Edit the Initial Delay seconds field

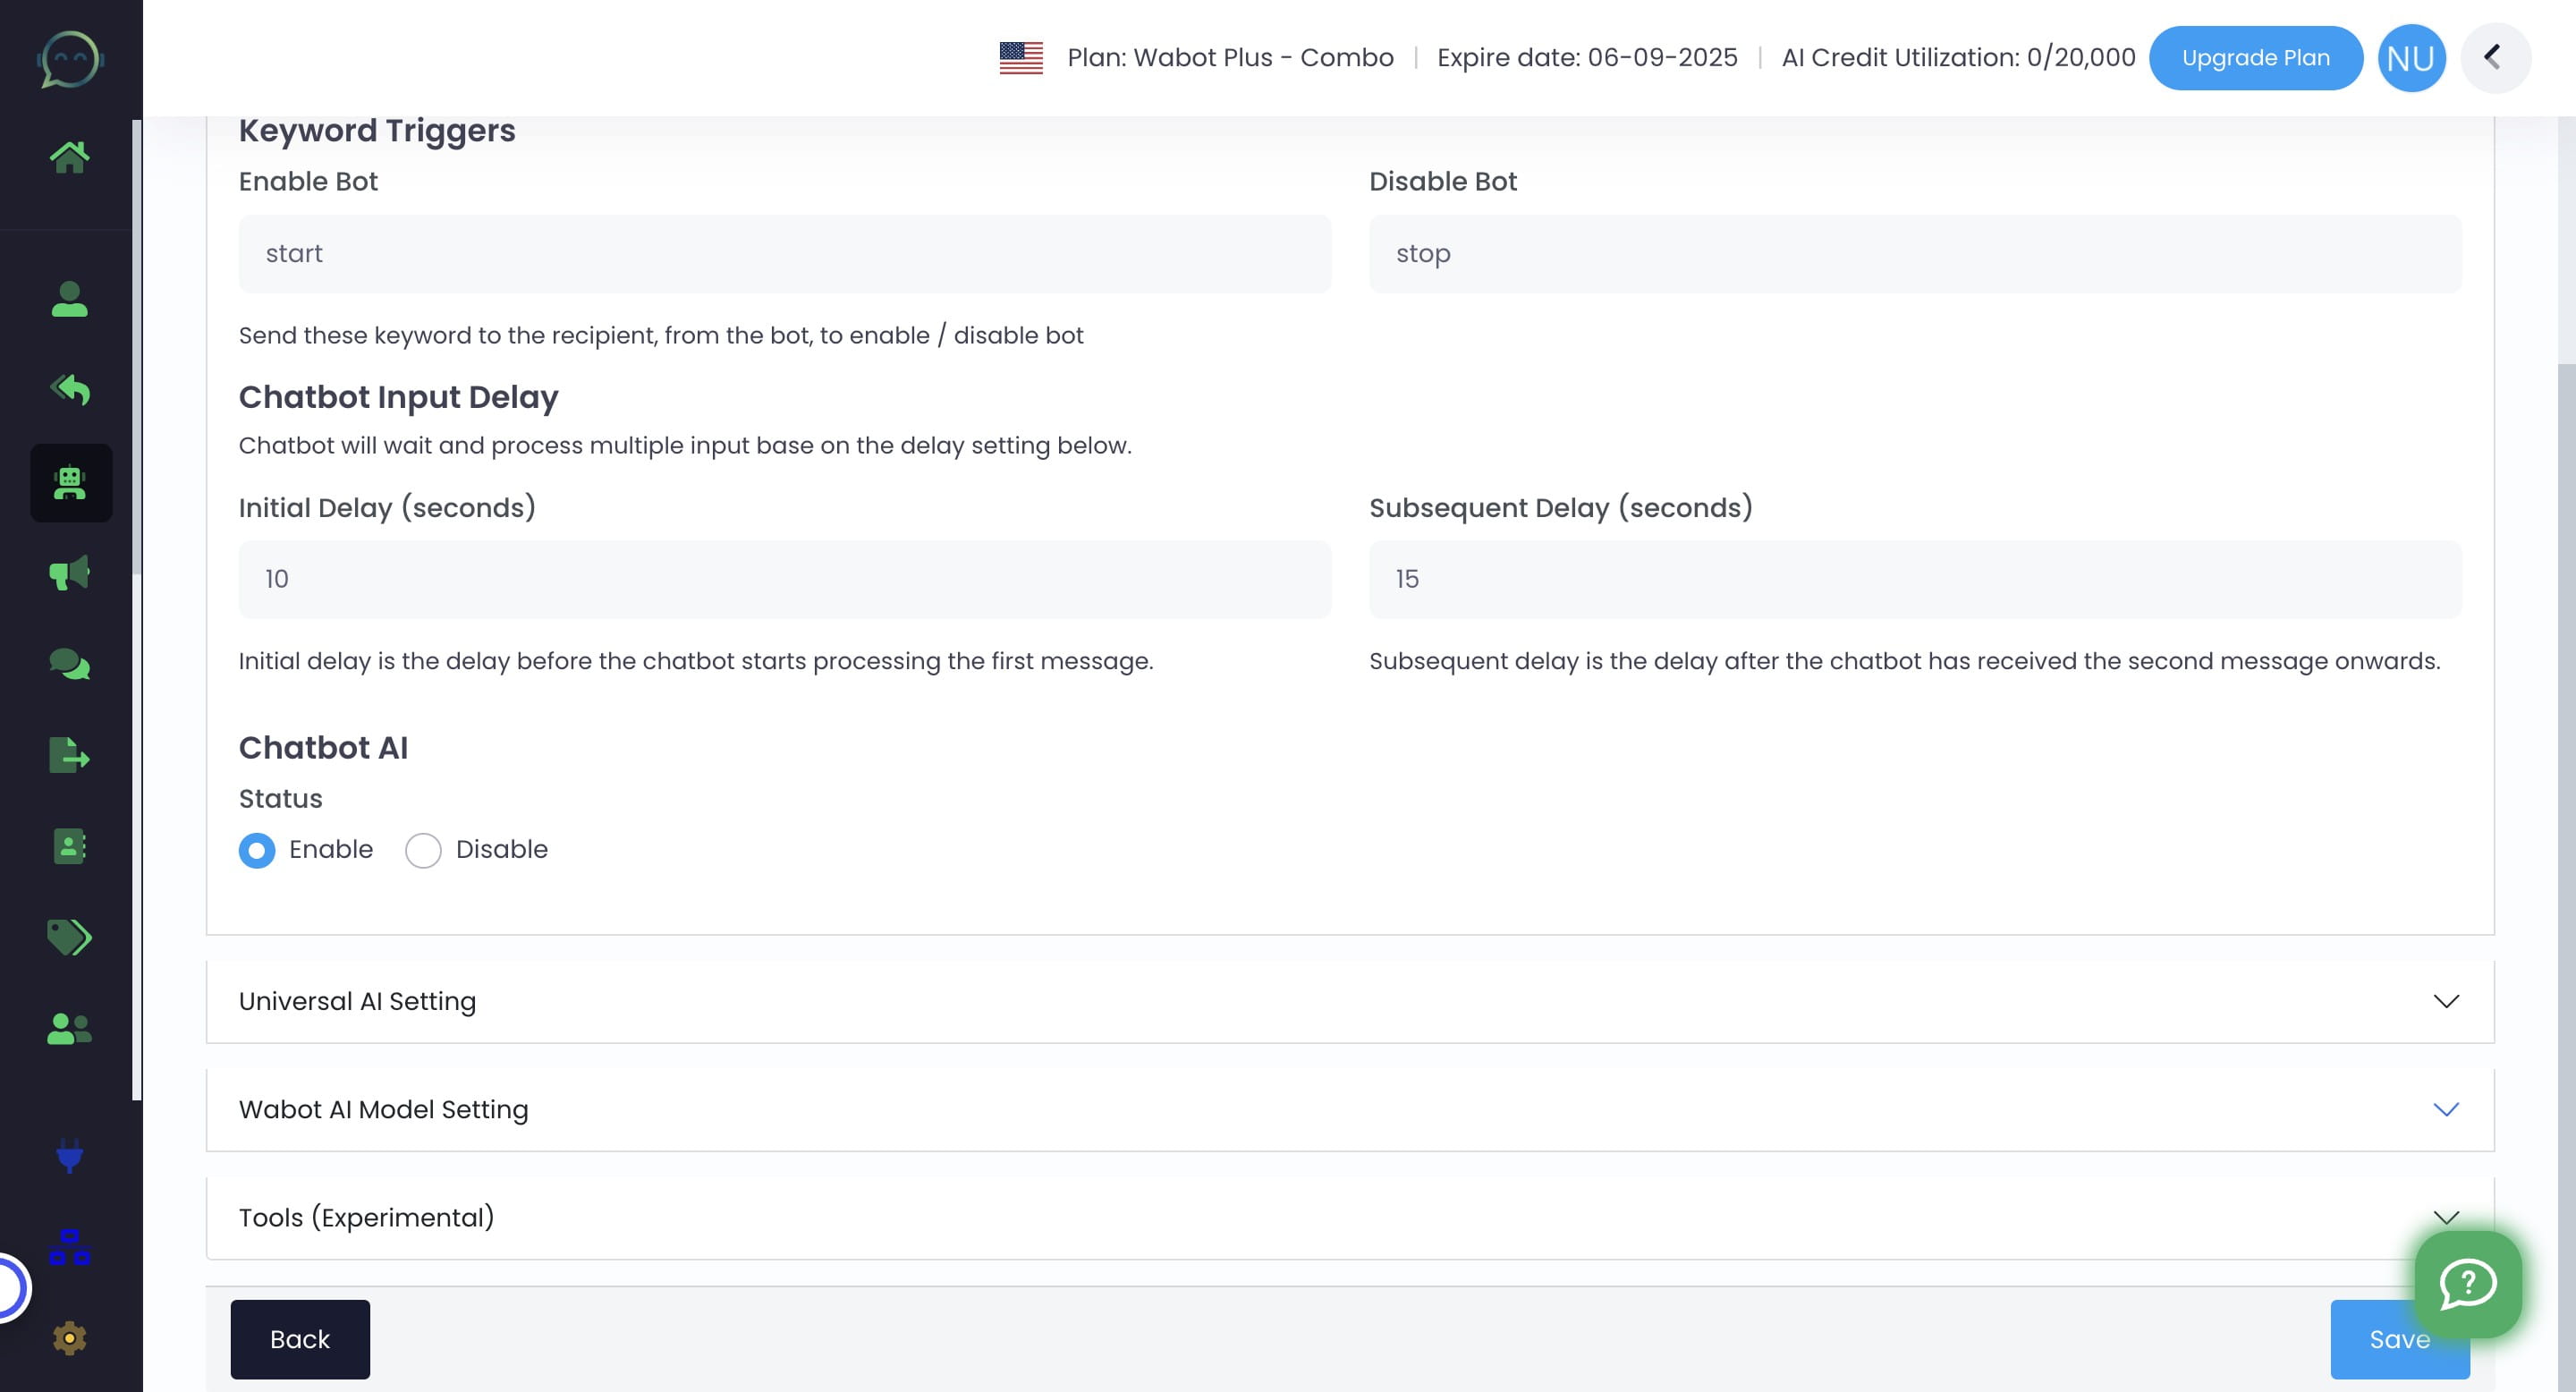click(x=784, y=578)
